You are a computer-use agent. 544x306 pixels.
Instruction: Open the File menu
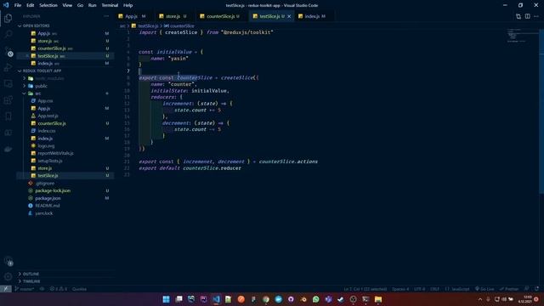click(x=18, y=5)
